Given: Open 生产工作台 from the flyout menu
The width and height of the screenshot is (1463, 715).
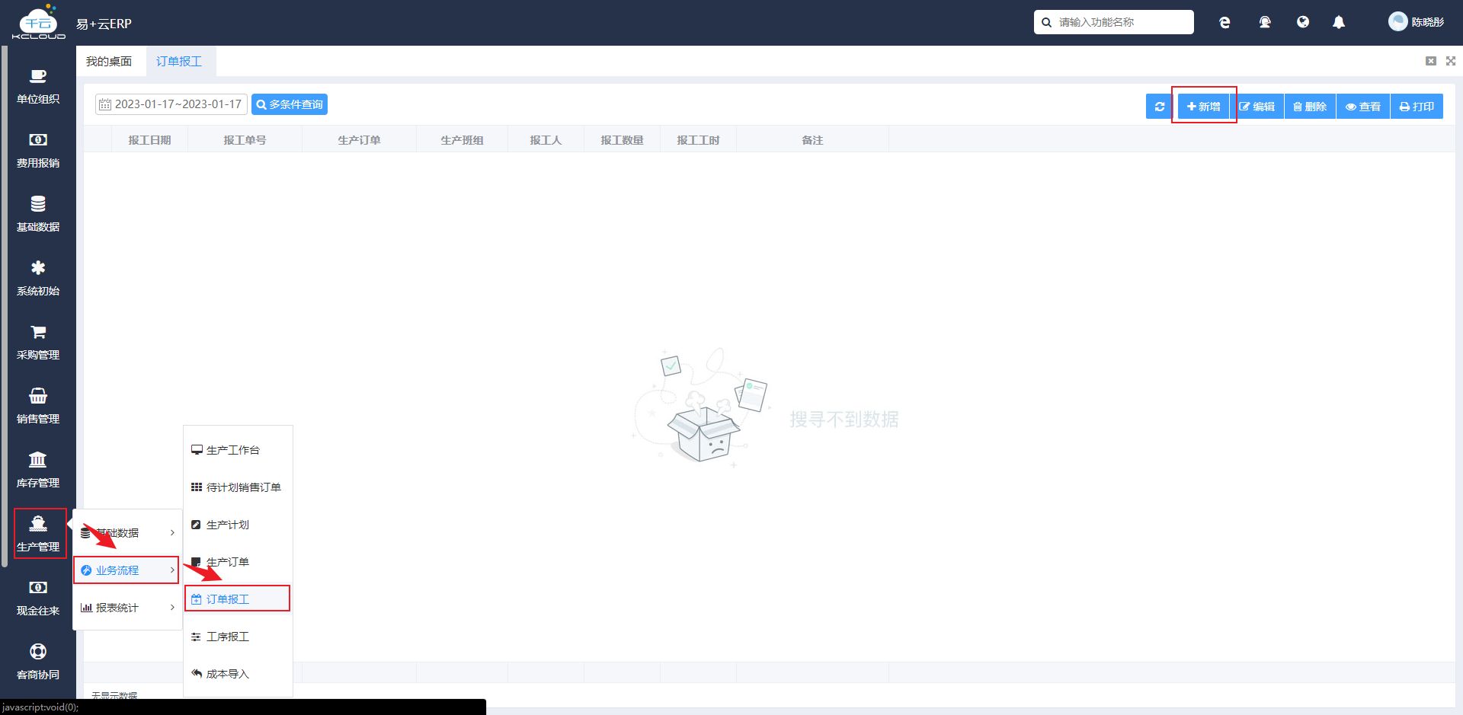Looking at the screenshot, I should (x=238, y=450).
